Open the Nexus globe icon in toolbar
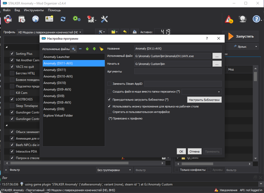Viewport: 264px width, 193px height. [x=35, y=19]
